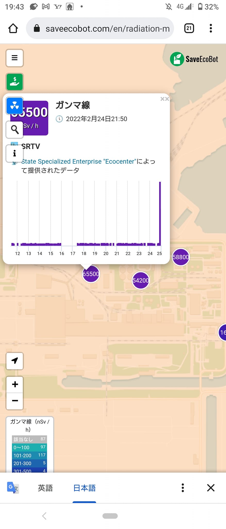Zoom in with the plus button
Image resolution: width=226 pixels, height=529 pixels.
point(15,384)
